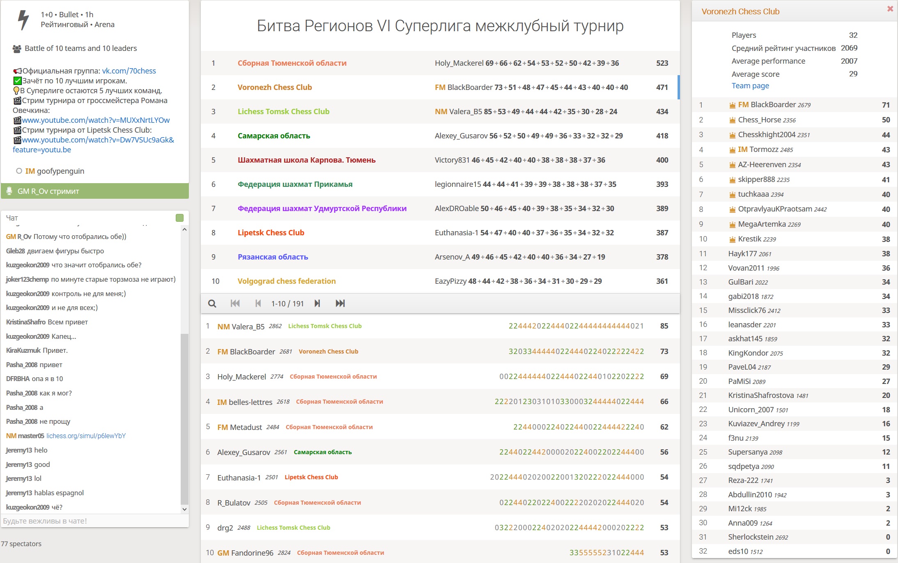Click the team battle group icon
This screenshot has width=898, height=563.
17,49
